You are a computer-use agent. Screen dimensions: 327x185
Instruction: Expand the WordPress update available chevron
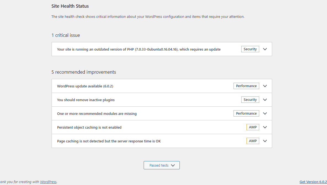[x=265, y=86]
